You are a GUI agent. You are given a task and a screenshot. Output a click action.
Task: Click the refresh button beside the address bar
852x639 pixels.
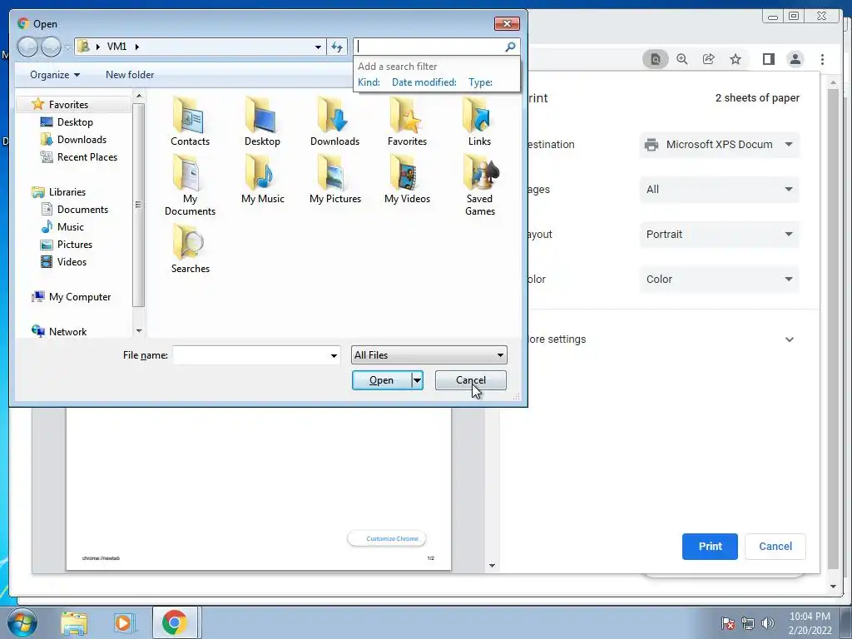pyautogui.click(x=337, y=47)
